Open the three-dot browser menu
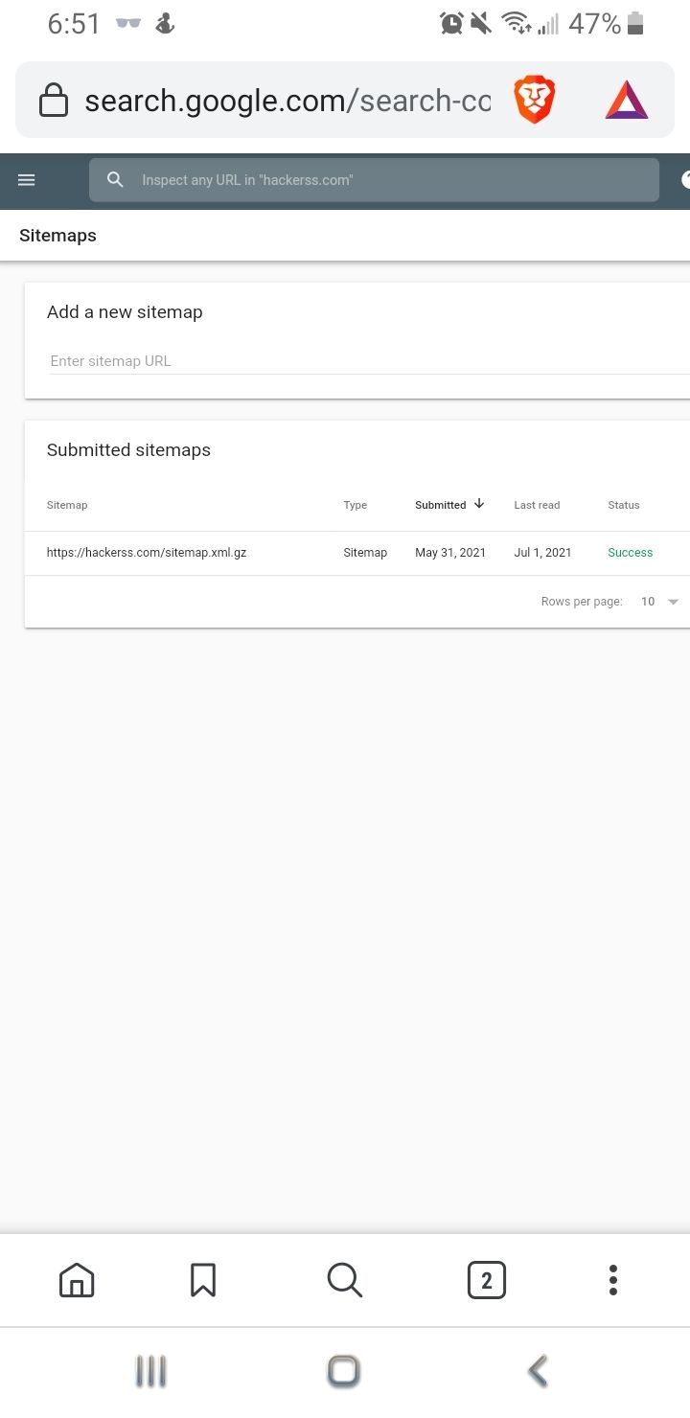 coord(613,1280)
